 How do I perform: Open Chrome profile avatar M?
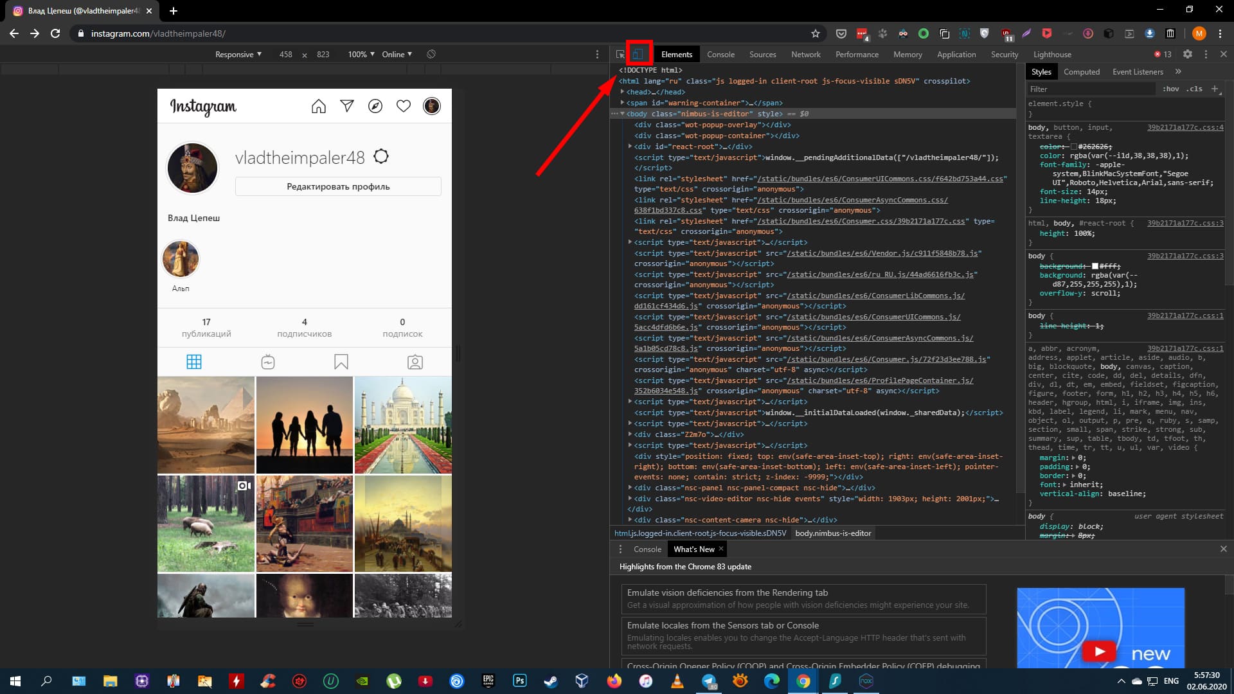pyautogui.click(x=1199, y=33)
